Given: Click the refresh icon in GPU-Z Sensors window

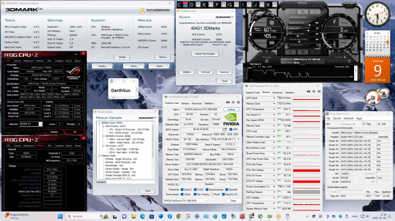Looking at the screenshot, I should pyautogui.click(x=314, y=92).
